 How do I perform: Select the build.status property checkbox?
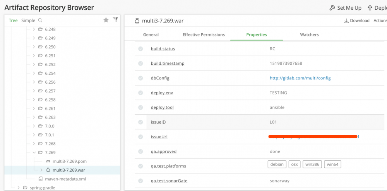(x=140, y=49)
